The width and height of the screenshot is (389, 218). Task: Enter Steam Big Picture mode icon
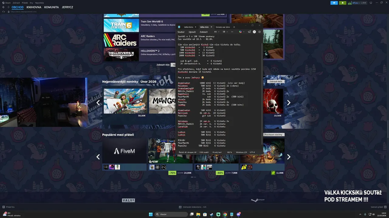371,3
